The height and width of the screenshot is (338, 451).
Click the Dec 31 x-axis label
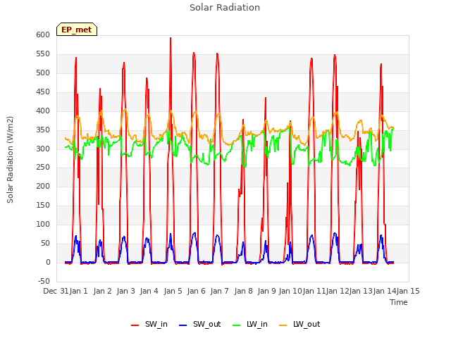56,291
